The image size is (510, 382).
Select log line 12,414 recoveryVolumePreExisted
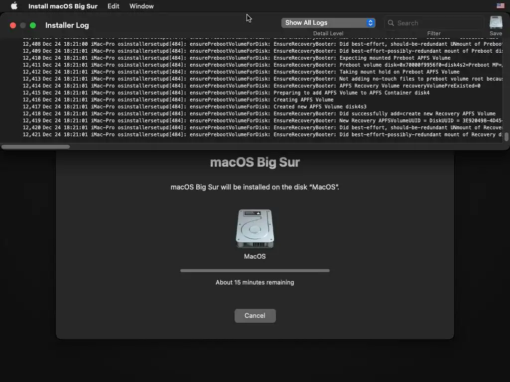[252, 86]
